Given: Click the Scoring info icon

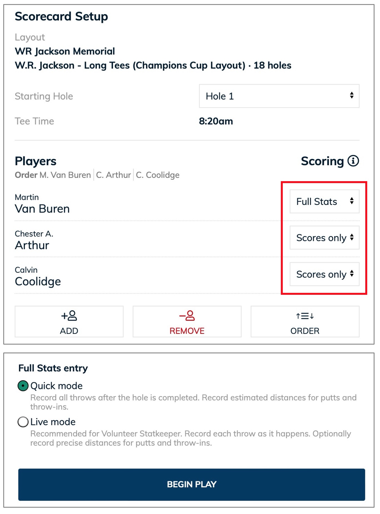Looking at the screenshot, I should 353,161.
